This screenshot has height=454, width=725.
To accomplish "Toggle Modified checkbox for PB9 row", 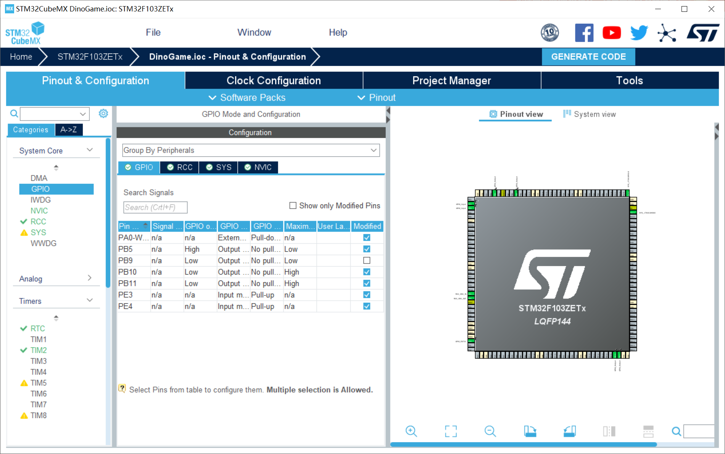I will [x=367, y=260].
